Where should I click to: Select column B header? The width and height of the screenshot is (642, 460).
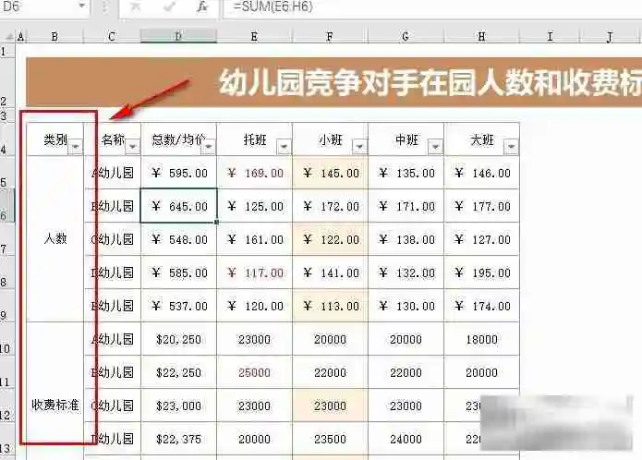click(x=55, y=36)
